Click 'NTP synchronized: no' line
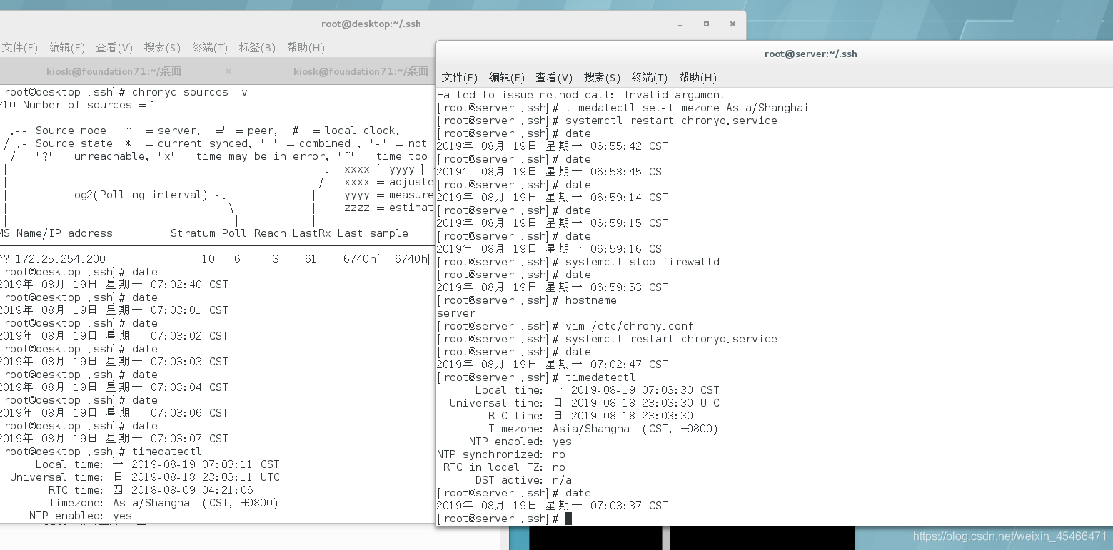1113x550 pixels. [501, 454]
